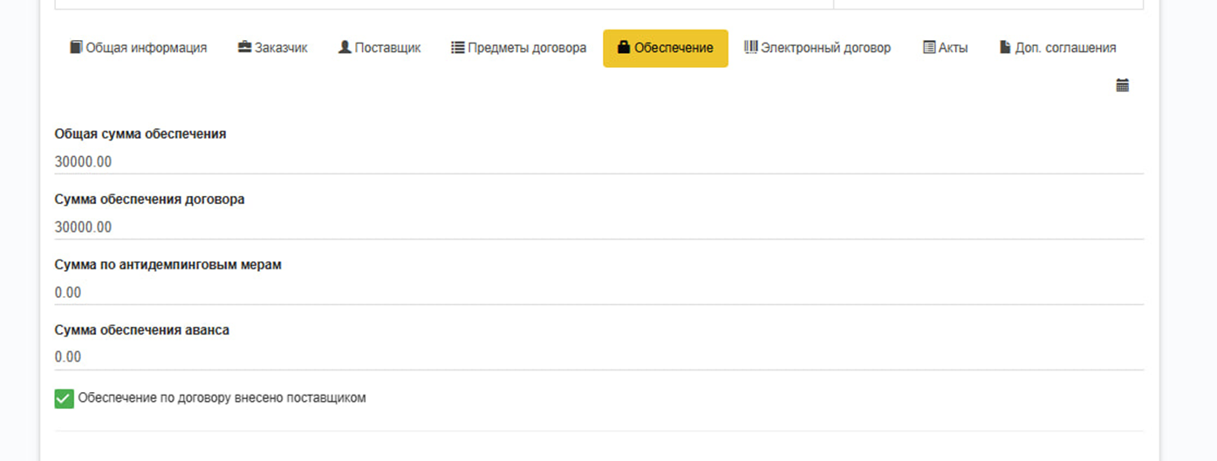Click the Обеспечение по договору внесено поставщиком label
Screen dimensions: 1217x461
tap(222, 398)
